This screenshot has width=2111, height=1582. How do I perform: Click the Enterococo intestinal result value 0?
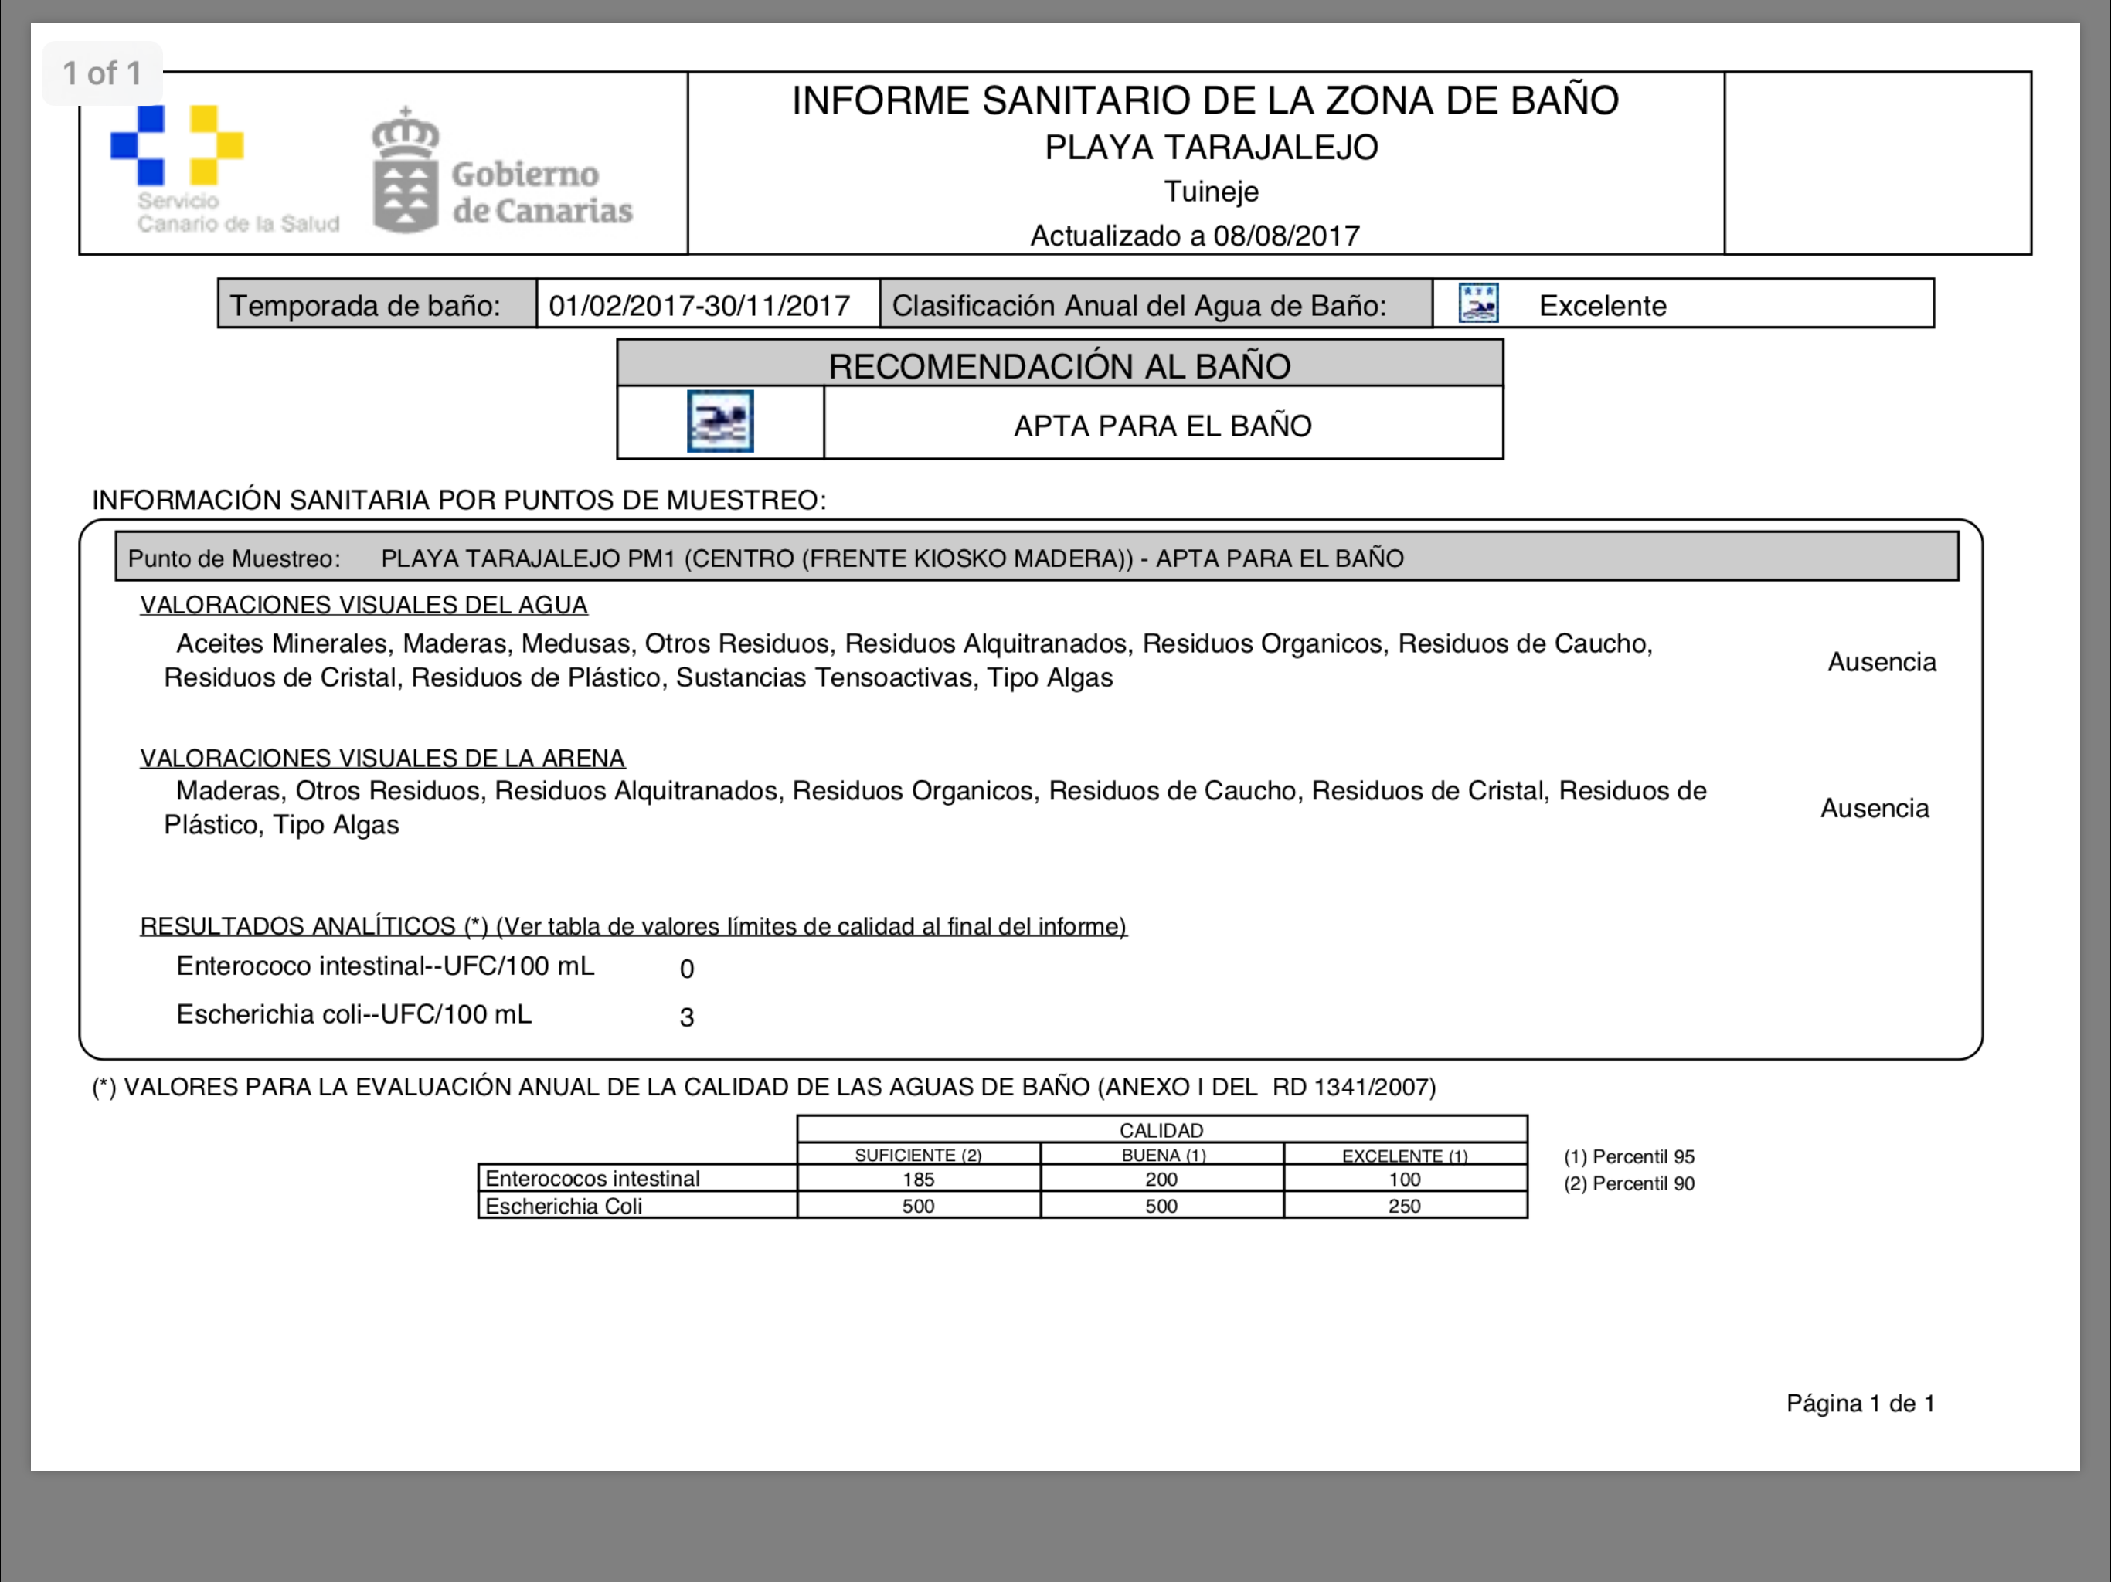[x=686, y=969]
